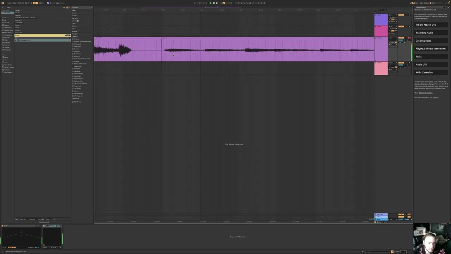Viewport: 451px width, 254px height.
Task: Check the Xfer Records creator tag
Action: pos(73,96)
